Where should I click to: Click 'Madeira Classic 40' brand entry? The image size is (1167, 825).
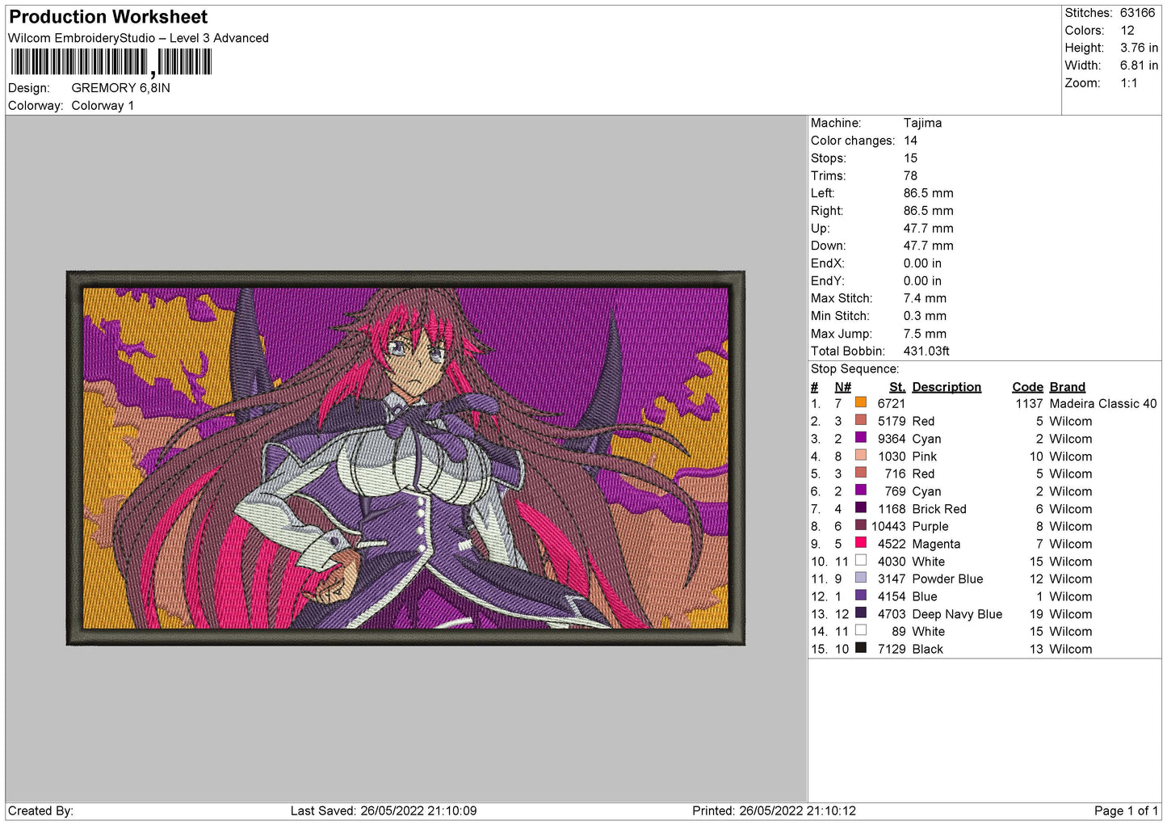coord(1102,404)
